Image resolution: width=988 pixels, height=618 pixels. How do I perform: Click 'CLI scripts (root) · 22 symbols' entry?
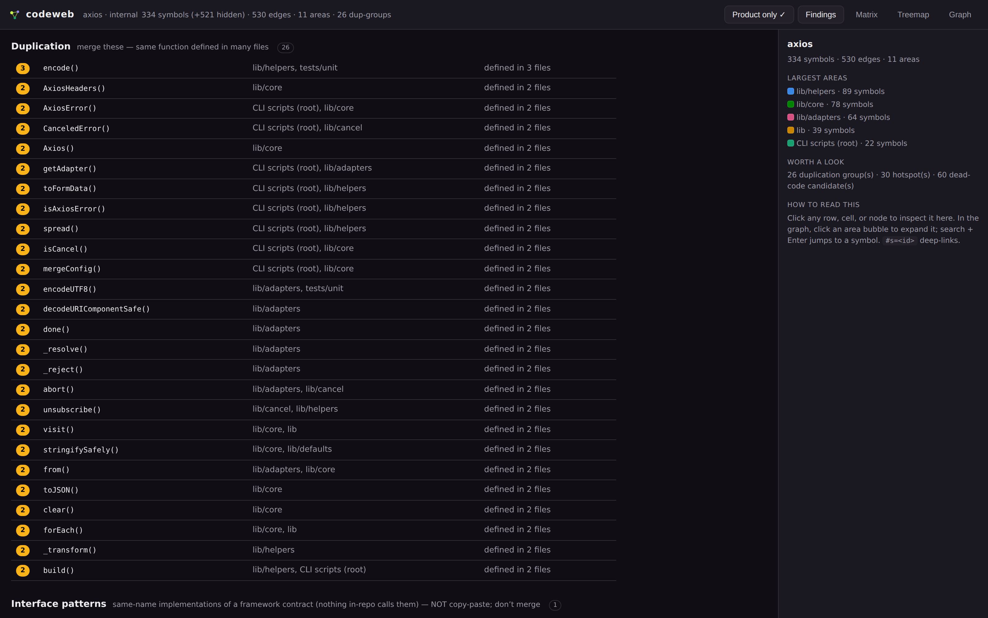[x=852, y=143]
